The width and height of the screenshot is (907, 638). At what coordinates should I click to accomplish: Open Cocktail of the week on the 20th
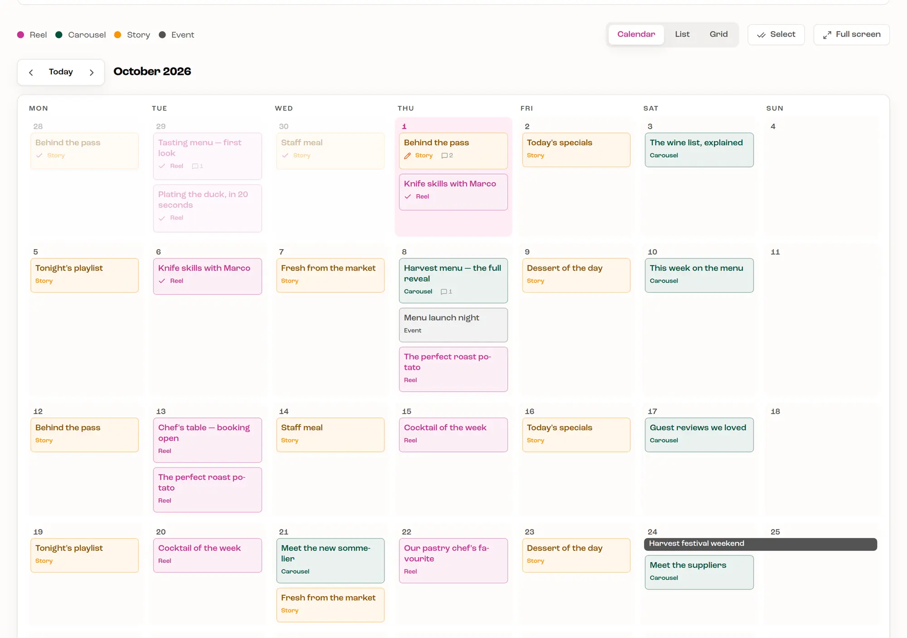207,555
